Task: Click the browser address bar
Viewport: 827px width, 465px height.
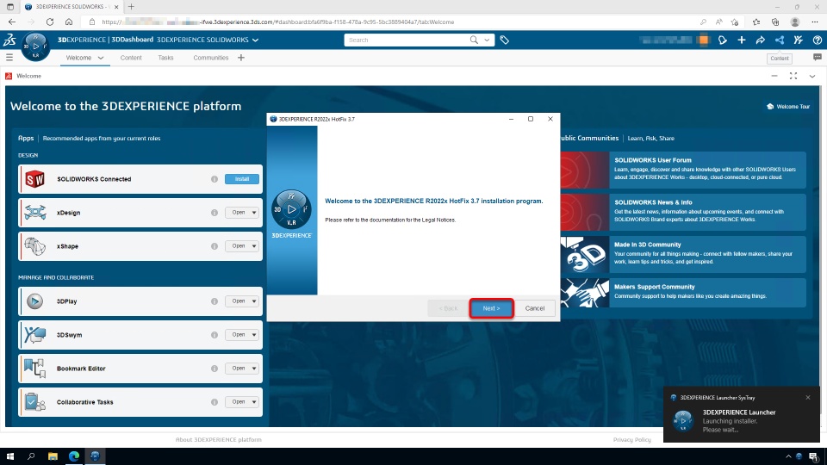Action: [x=390, y=22]
